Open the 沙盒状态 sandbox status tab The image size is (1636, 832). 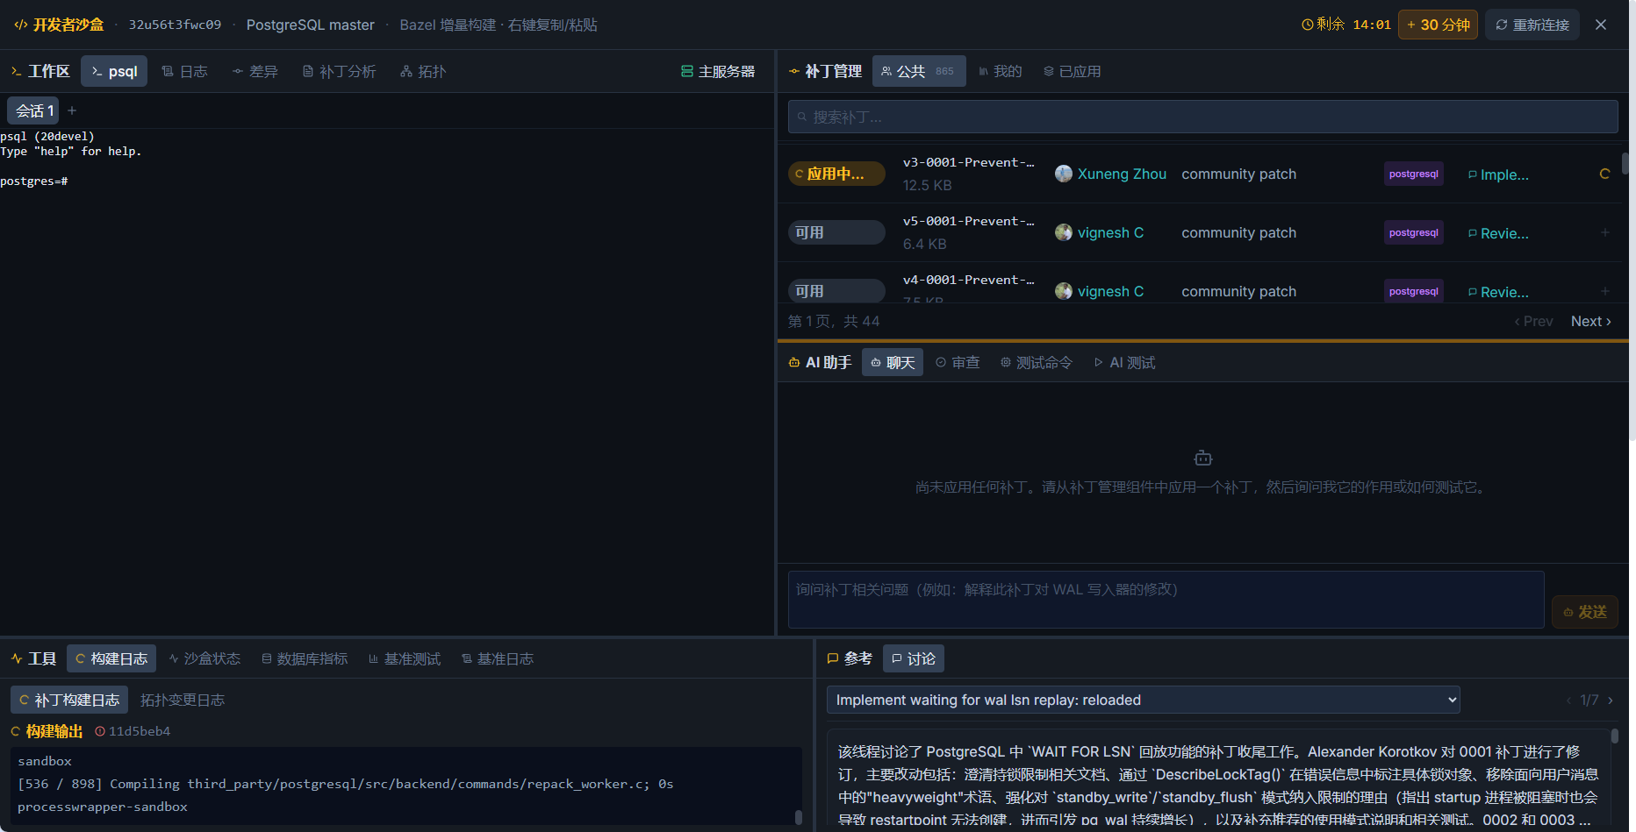point(204,658)
